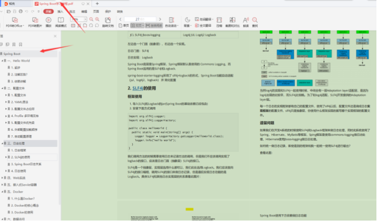This screenshot has width=378, height=221.
Task: Select 单页 single page view
Action: point(124,26)
